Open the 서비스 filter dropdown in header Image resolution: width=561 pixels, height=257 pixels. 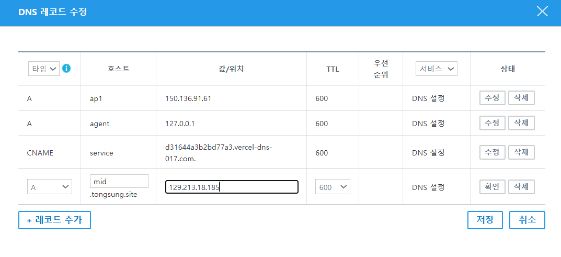(436, 69)
